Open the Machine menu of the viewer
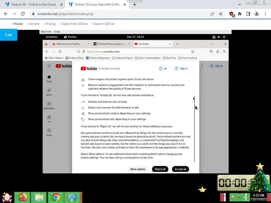Viewport: 271px width, 203px height. pos(46,32)
